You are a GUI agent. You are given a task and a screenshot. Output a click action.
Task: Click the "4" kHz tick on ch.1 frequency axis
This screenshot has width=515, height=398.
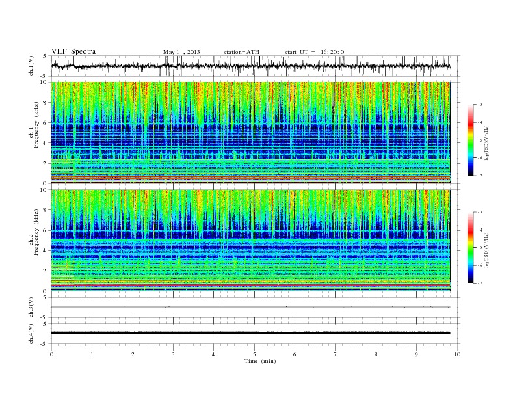click(x=45, y=143)
